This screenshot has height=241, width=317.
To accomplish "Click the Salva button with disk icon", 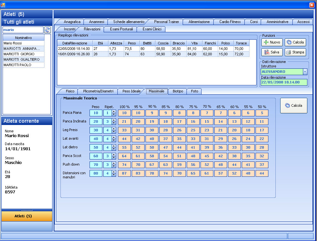I will 272,52.
